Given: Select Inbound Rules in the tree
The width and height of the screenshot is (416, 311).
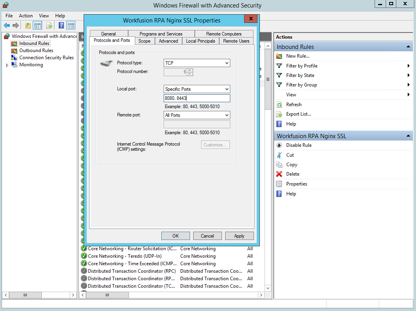Looking at the screenshot, I should pos(34,43).
